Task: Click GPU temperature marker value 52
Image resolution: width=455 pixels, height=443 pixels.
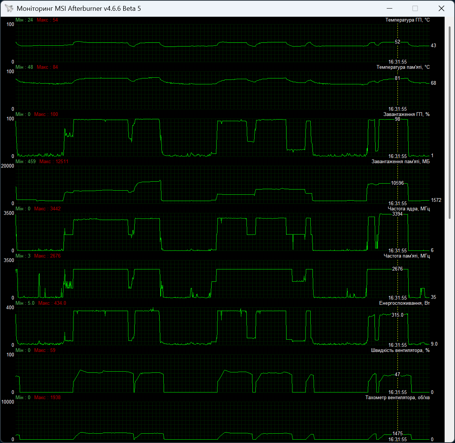Action: pyautogui.click(x=397, y=42)
